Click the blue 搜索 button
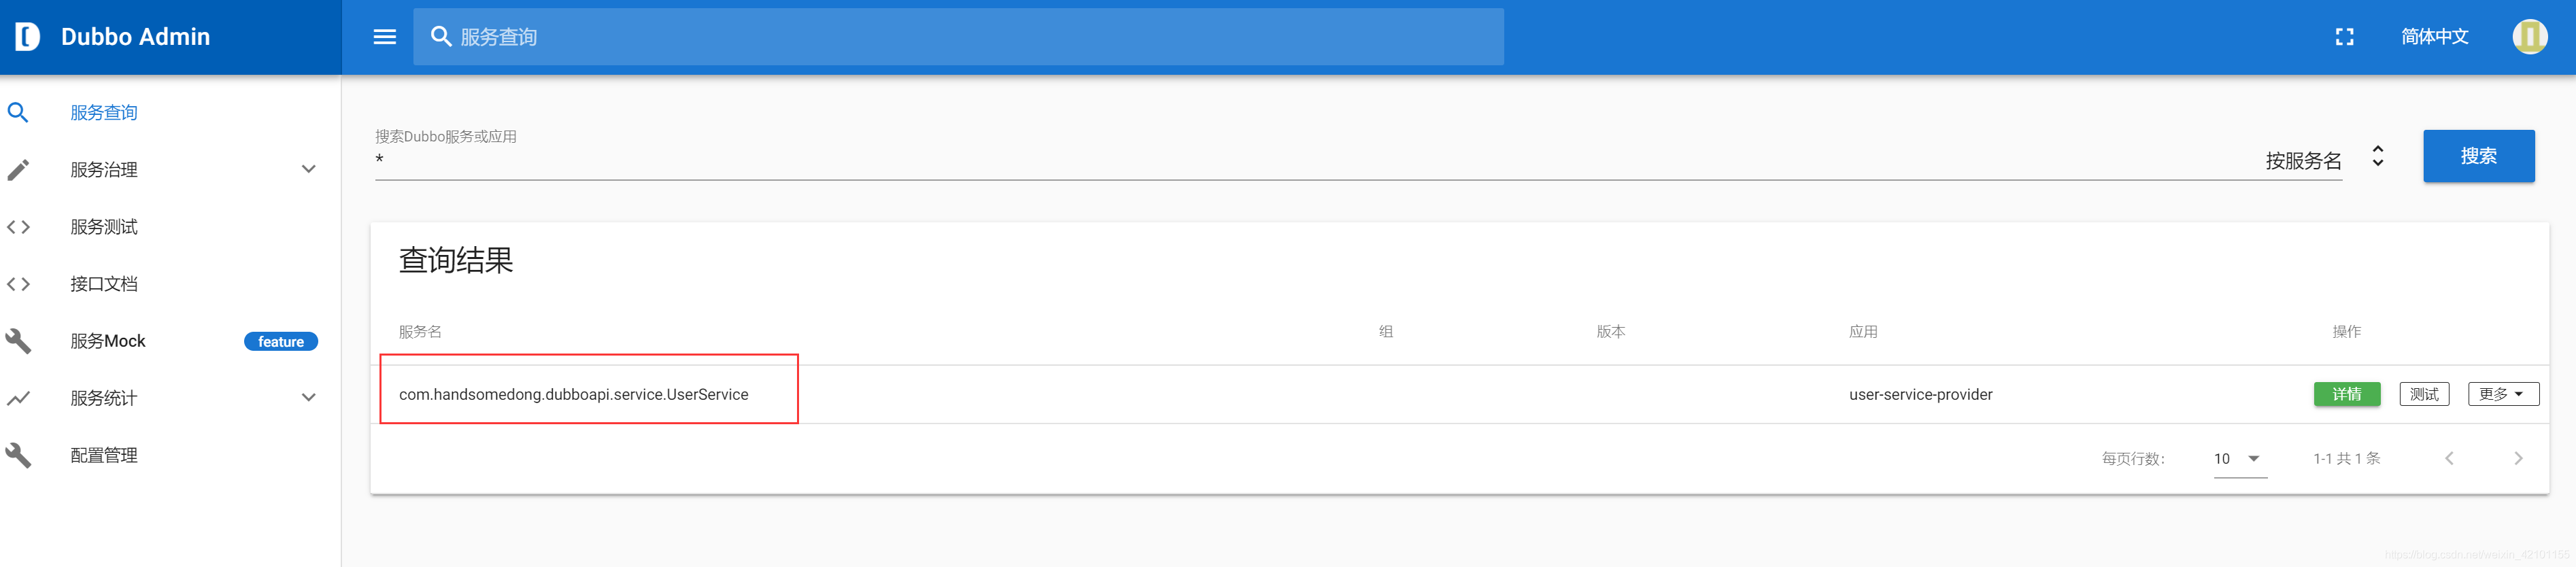Viewport: 2576px width, 567px height. pos(2478,156)
